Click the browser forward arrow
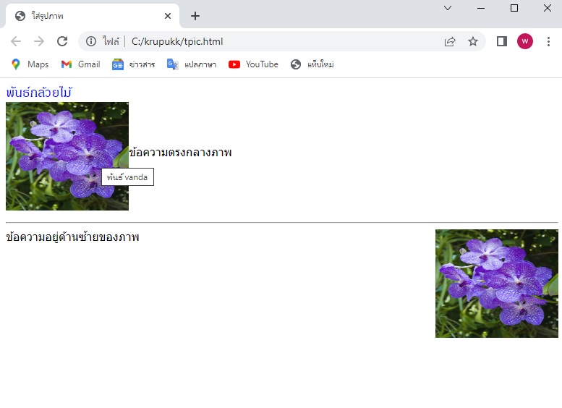Screen dimensions: 562x408 (39, 41)
